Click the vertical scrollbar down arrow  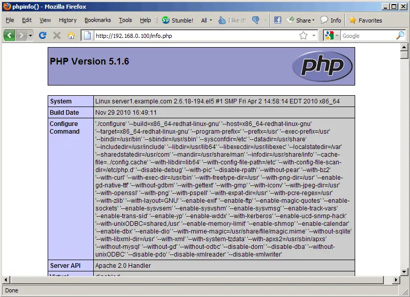pos(404,272)
